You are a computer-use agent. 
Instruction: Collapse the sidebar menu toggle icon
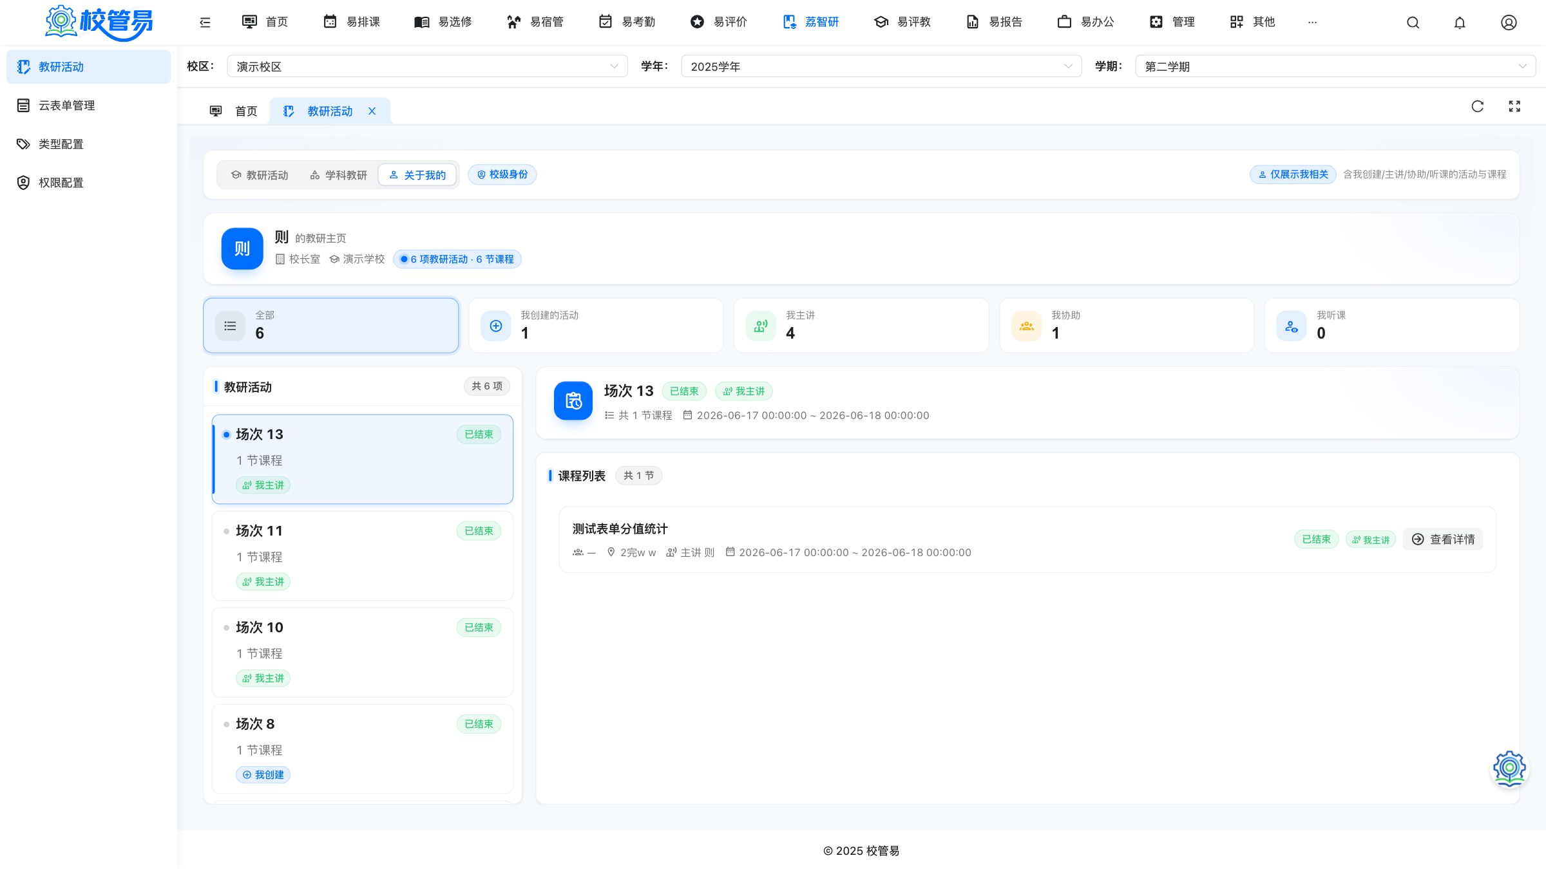coord(205,23)
